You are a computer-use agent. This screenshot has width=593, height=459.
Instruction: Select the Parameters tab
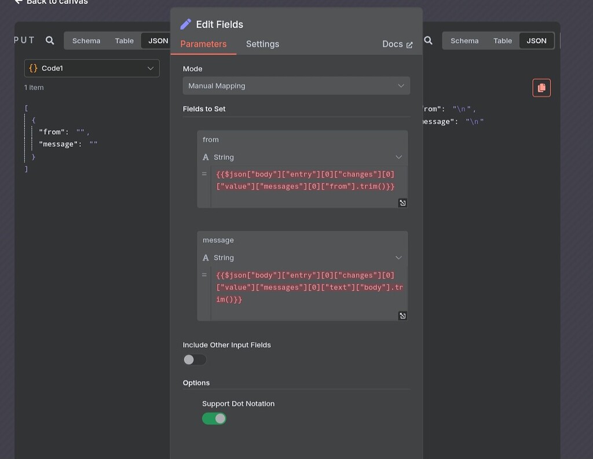[203, 44]
